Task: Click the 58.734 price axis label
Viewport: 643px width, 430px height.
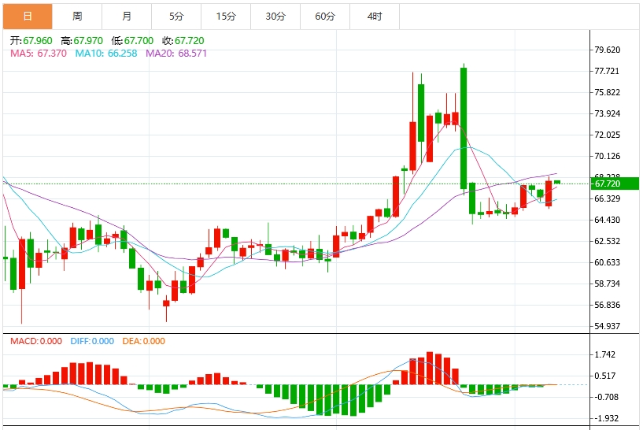Action: (608, 284)
